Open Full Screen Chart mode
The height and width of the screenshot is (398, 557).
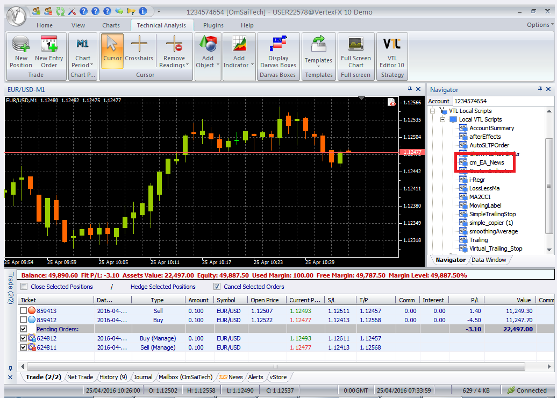[355, 52]
